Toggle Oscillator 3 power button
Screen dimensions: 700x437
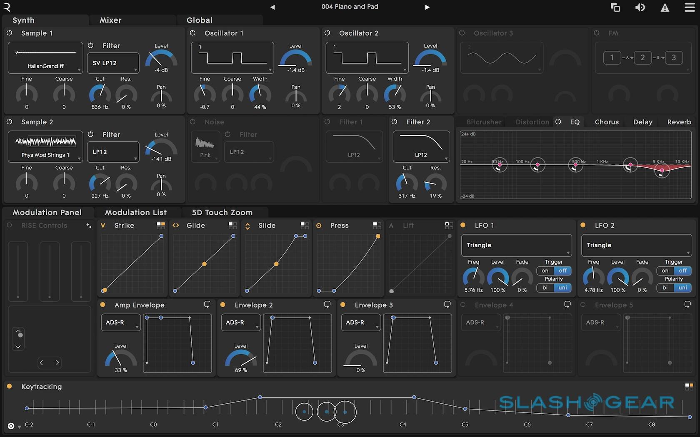462,33
